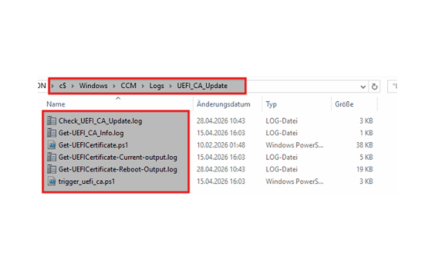This screenshot has height=272, width=435.
Task: Select the Get-UEFICertificate.ps1 PowerShell script icon
Action: tap(51, 145)
